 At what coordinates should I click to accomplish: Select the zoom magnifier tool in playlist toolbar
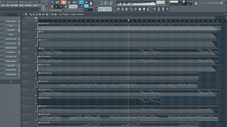click(53, 14)
